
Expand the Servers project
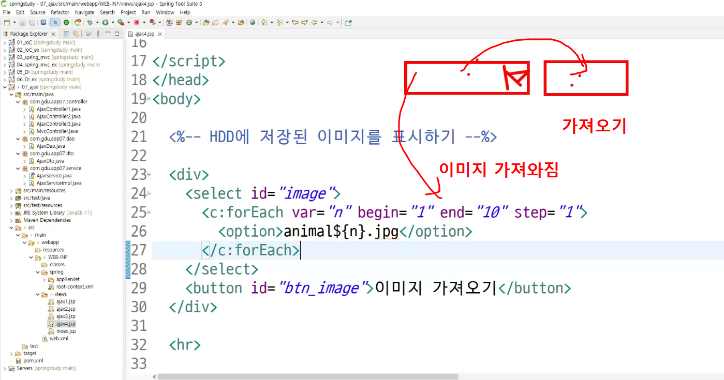(5, 368)
